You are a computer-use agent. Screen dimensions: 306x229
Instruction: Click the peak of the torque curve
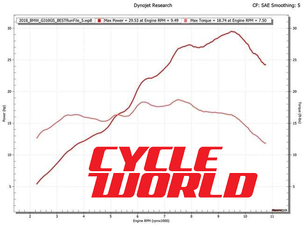click(x=178, y=99)
